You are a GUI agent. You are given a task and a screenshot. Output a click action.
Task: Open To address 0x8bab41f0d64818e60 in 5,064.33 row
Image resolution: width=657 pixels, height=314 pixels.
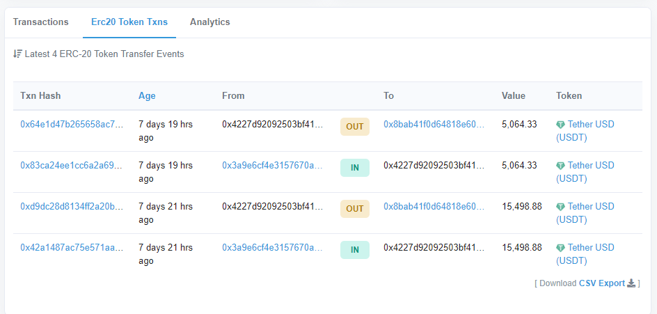pos(434,124)
